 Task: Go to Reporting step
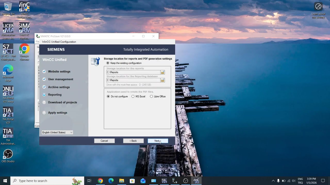click(55, 95)
